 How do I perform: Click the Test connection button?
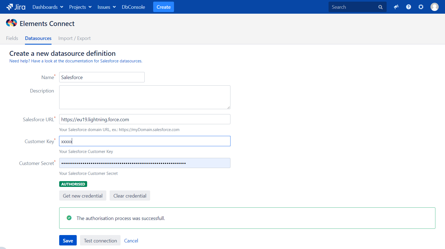click(x=100, y=241)
